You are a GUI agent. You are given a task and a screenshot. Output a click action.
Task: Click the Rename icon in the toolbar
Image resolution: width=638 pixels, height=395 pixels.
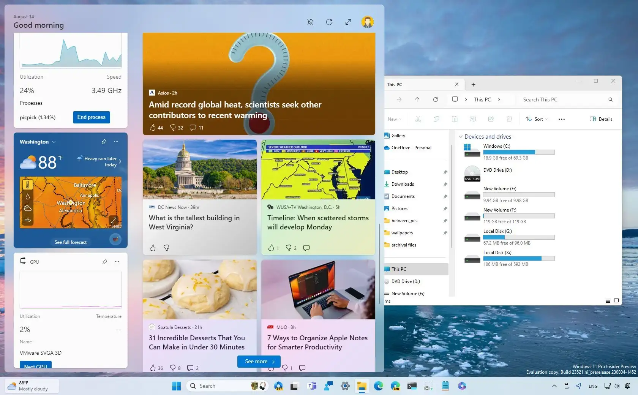[x=473, y=119]
